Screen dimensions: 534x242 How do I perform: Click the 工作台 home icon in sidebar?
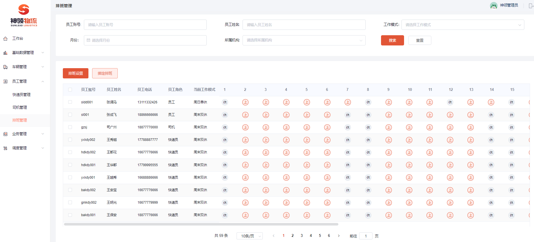[x=5, y=39]
